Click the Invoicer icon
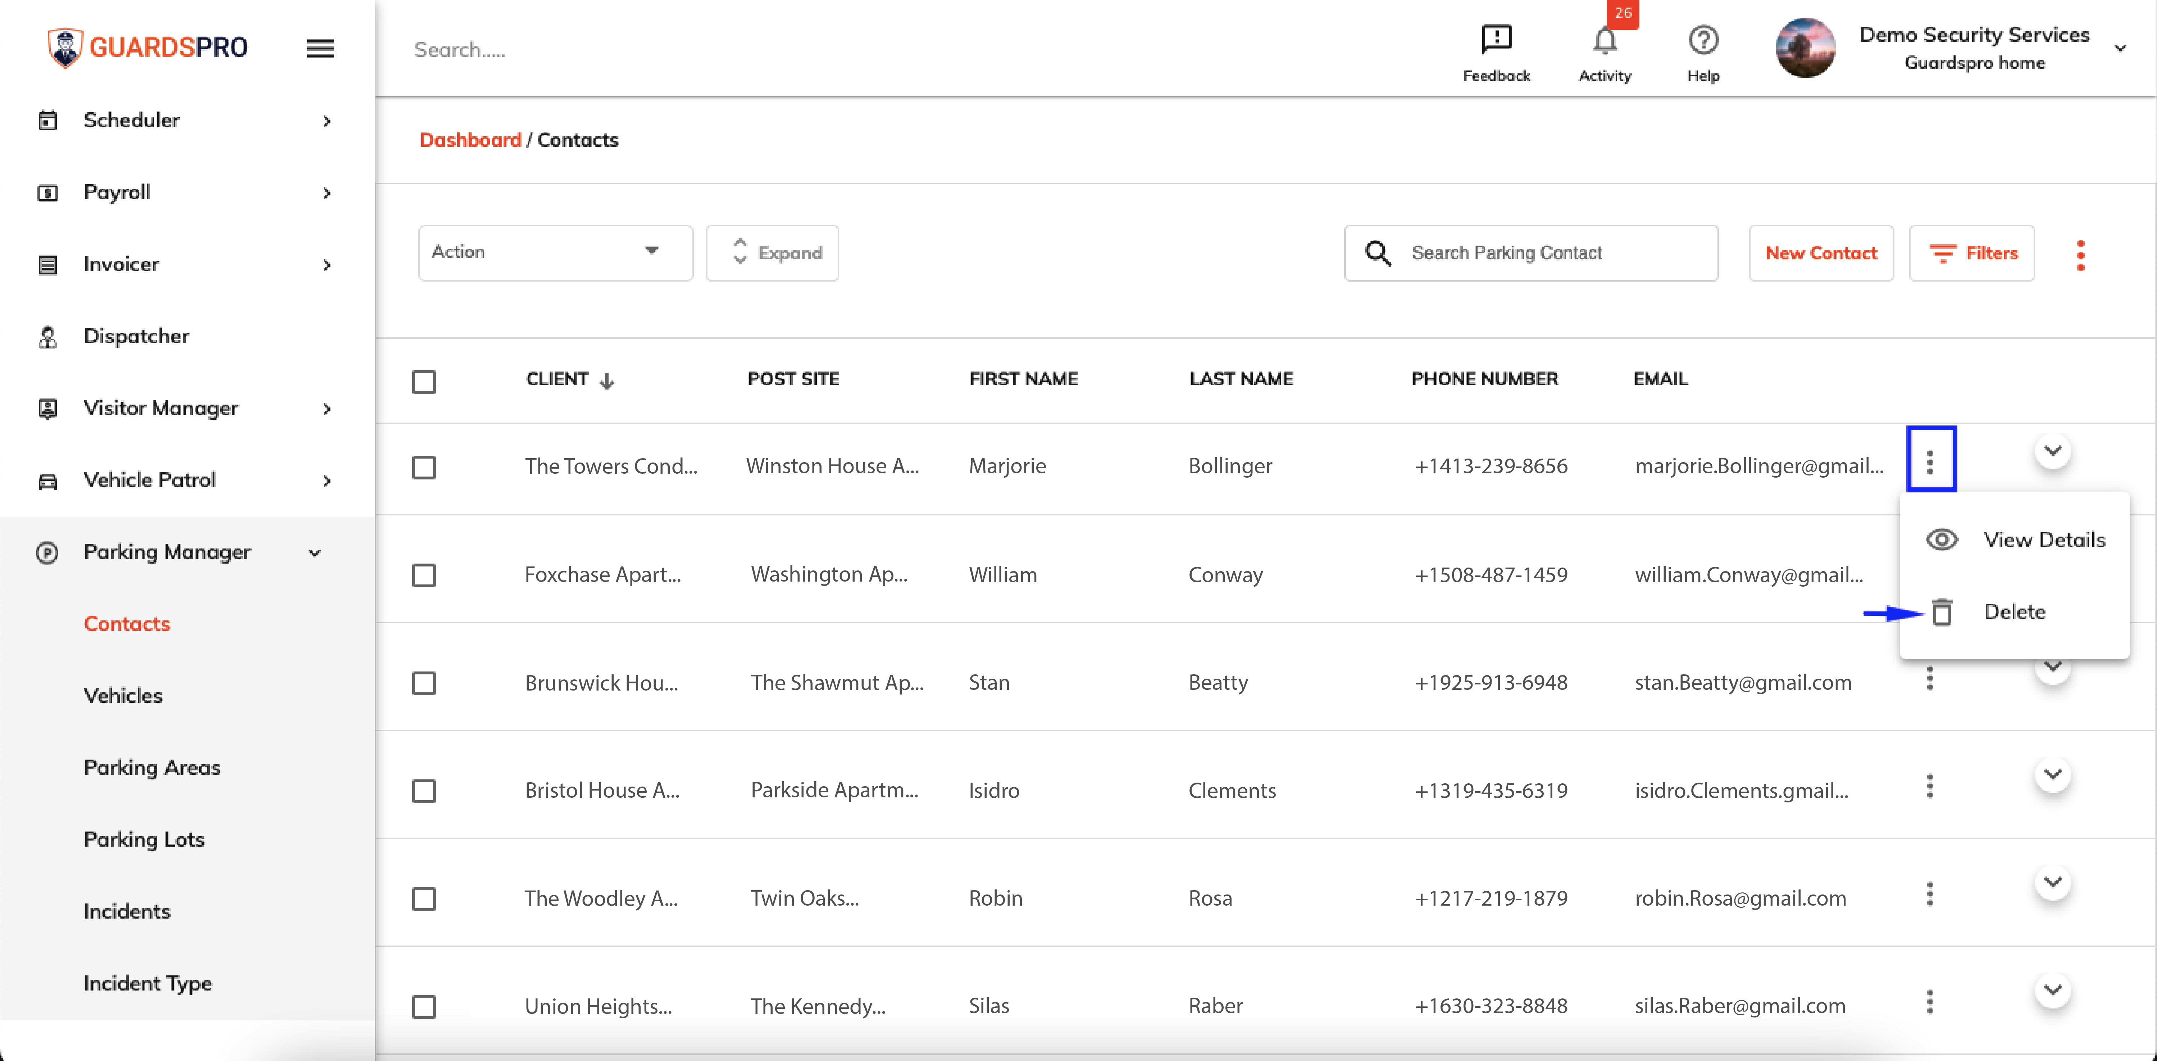 click(48, 265)
